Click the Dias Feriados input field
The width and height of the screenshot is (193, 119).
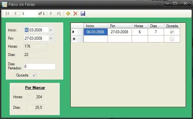pos(39,67)
